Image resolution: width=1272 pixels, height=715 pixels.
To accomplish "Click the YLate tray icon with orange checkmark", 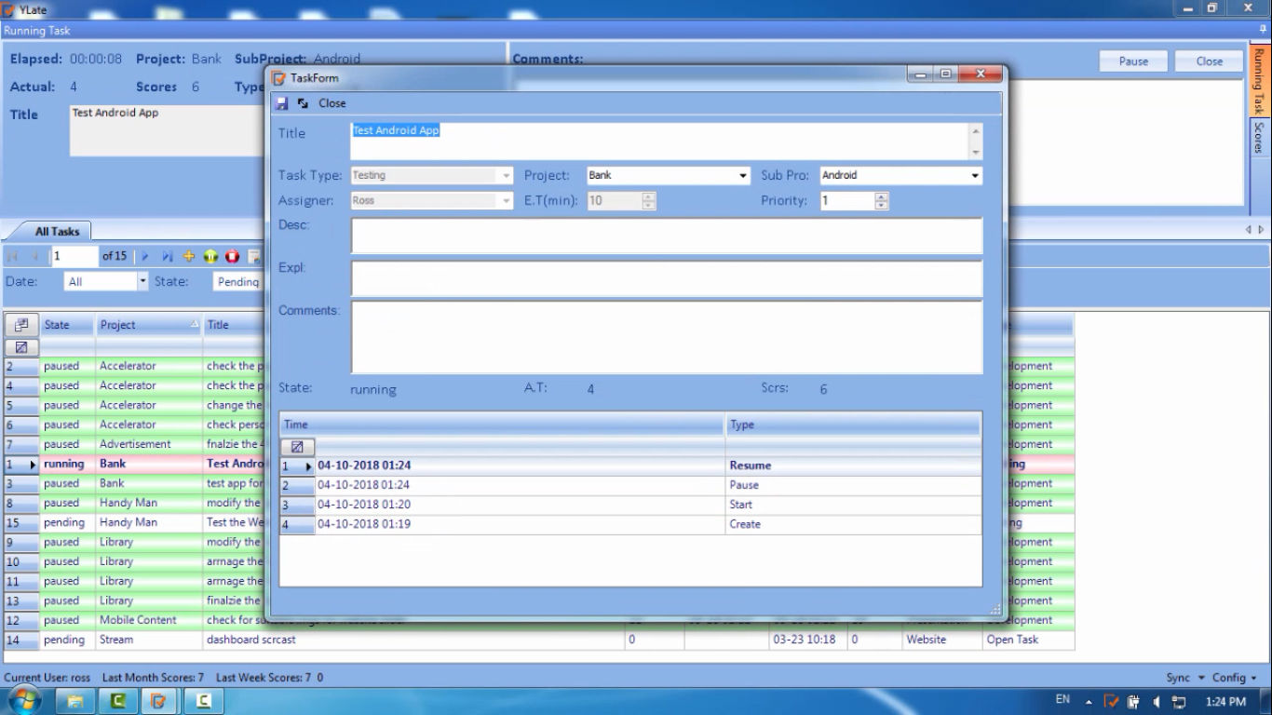I will 1111,701.
